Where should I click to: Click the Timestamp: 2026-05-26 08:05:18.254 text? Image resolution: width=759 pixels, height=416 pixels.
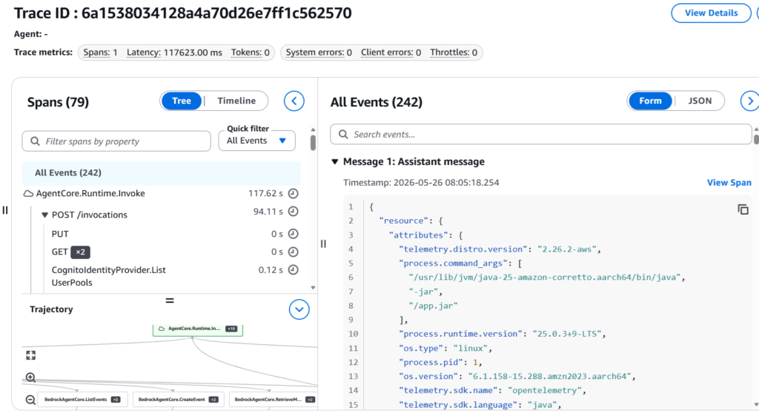click(421, 183)
